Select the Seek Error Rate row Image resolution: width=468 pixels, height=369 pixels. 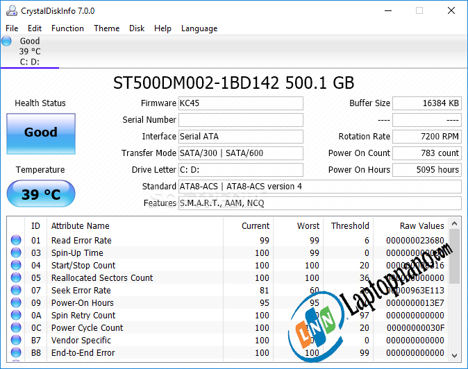[228, 291]
